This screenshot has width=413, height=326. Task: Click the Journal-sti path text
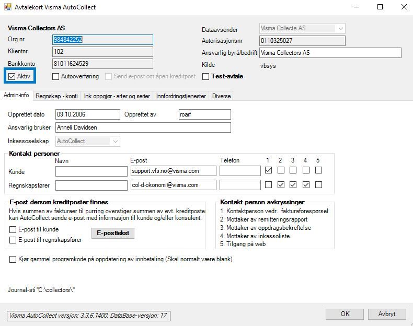coord(41,290)
